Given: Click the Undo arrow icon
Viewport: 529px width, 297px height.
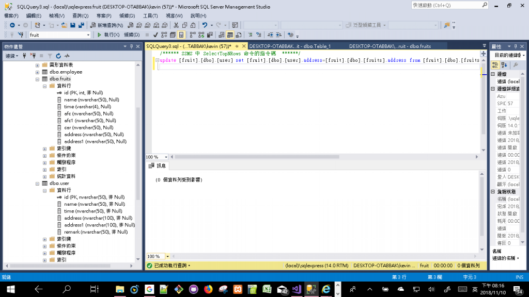Looking at the screenshot, I should pyautogui.click(x=205, y=25).
